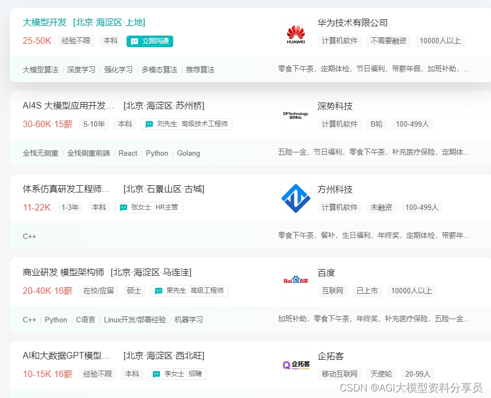Click the 深度学习 skill tag
Image resolution: width=491 pixels, height=398 pixels.
[x=81, y=70]
